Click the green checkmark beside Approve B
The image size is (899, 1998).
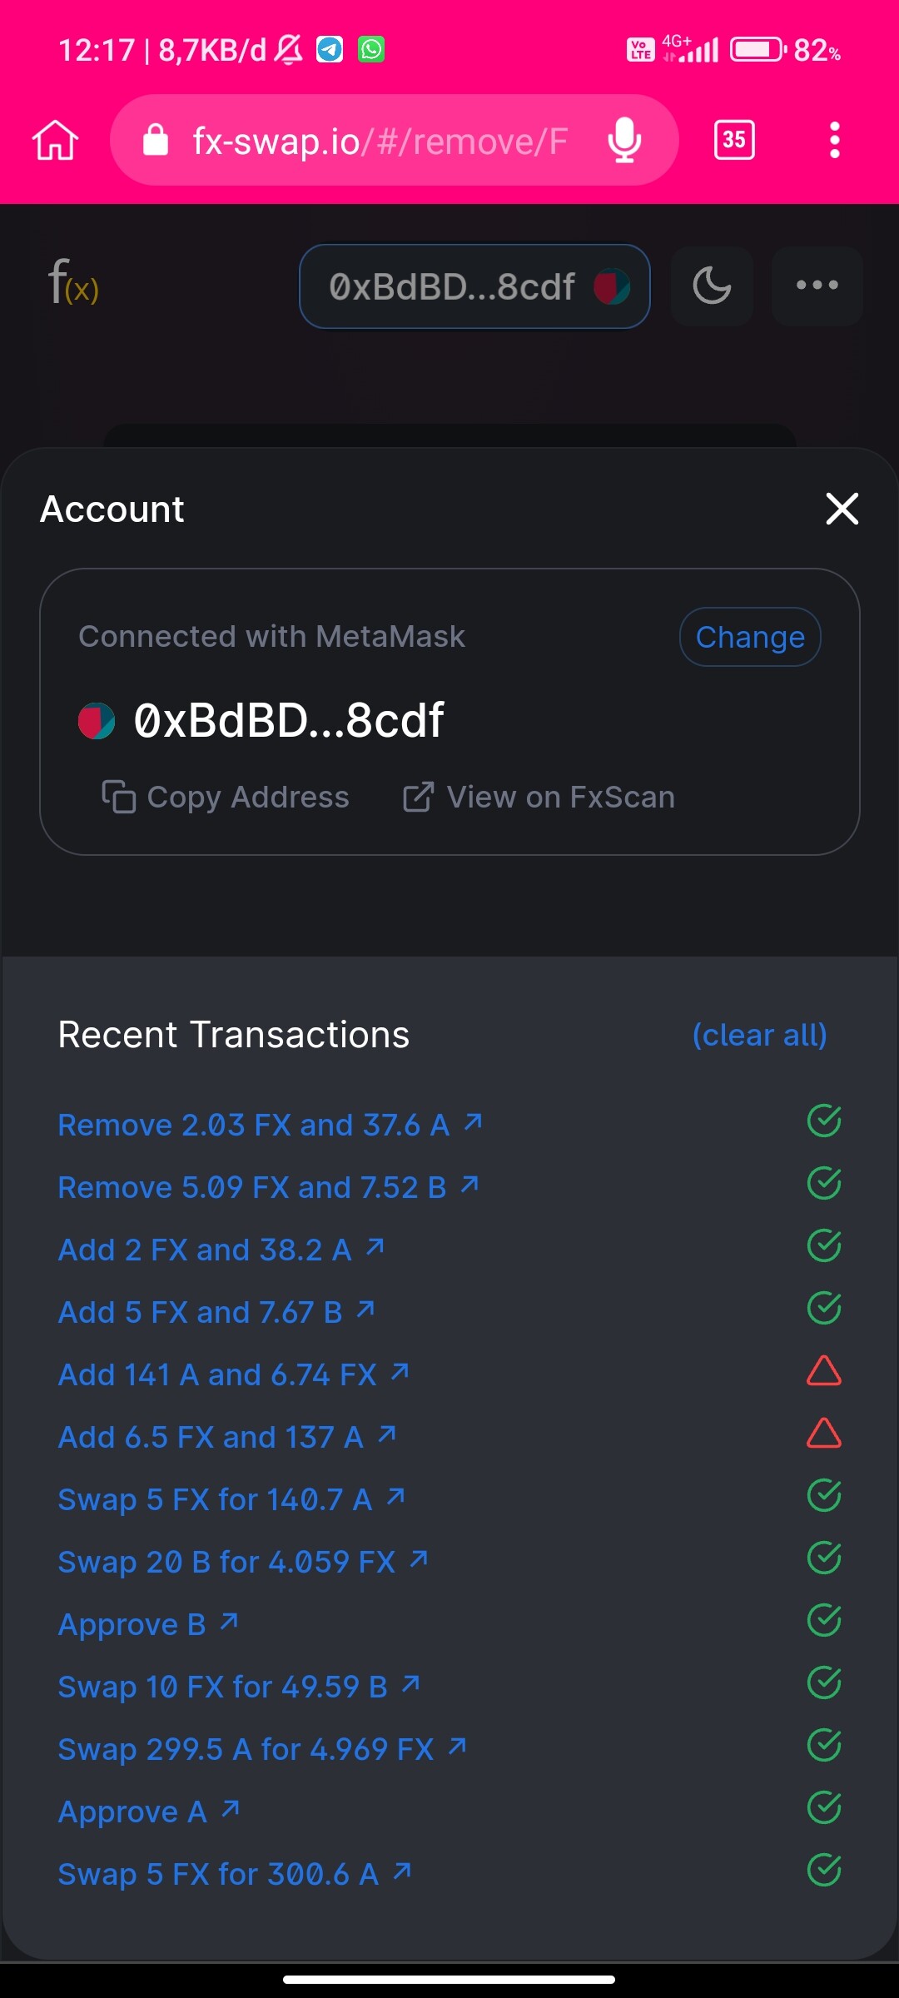(x=823, y=1621)
